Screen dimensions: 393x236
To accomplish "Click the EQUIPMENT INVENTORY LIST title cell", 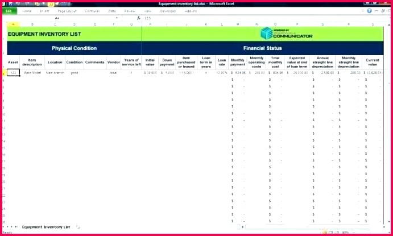I will (74, 34).
